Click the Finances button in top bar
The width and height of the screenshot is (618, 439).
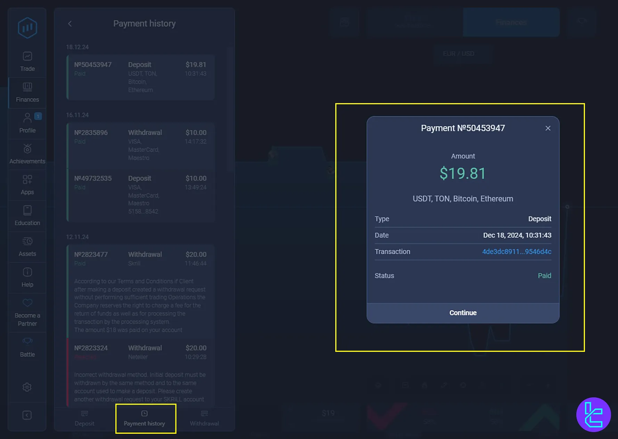511,23
